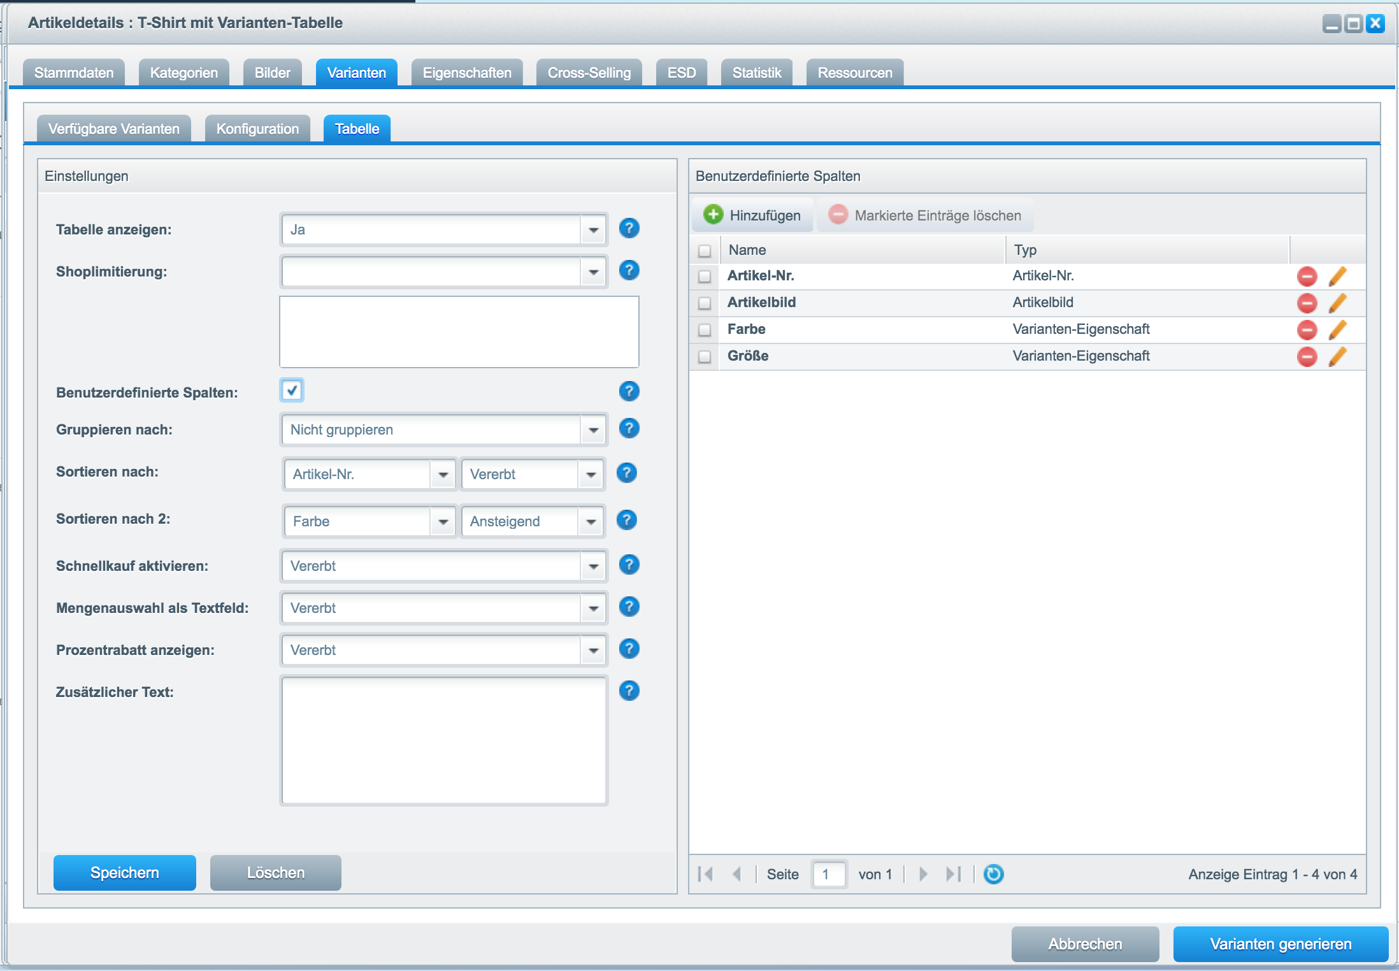1399x971 pixels.
Task: Open Verfügbare Varianten sub-tab
Action: click(x=114, y=129)
